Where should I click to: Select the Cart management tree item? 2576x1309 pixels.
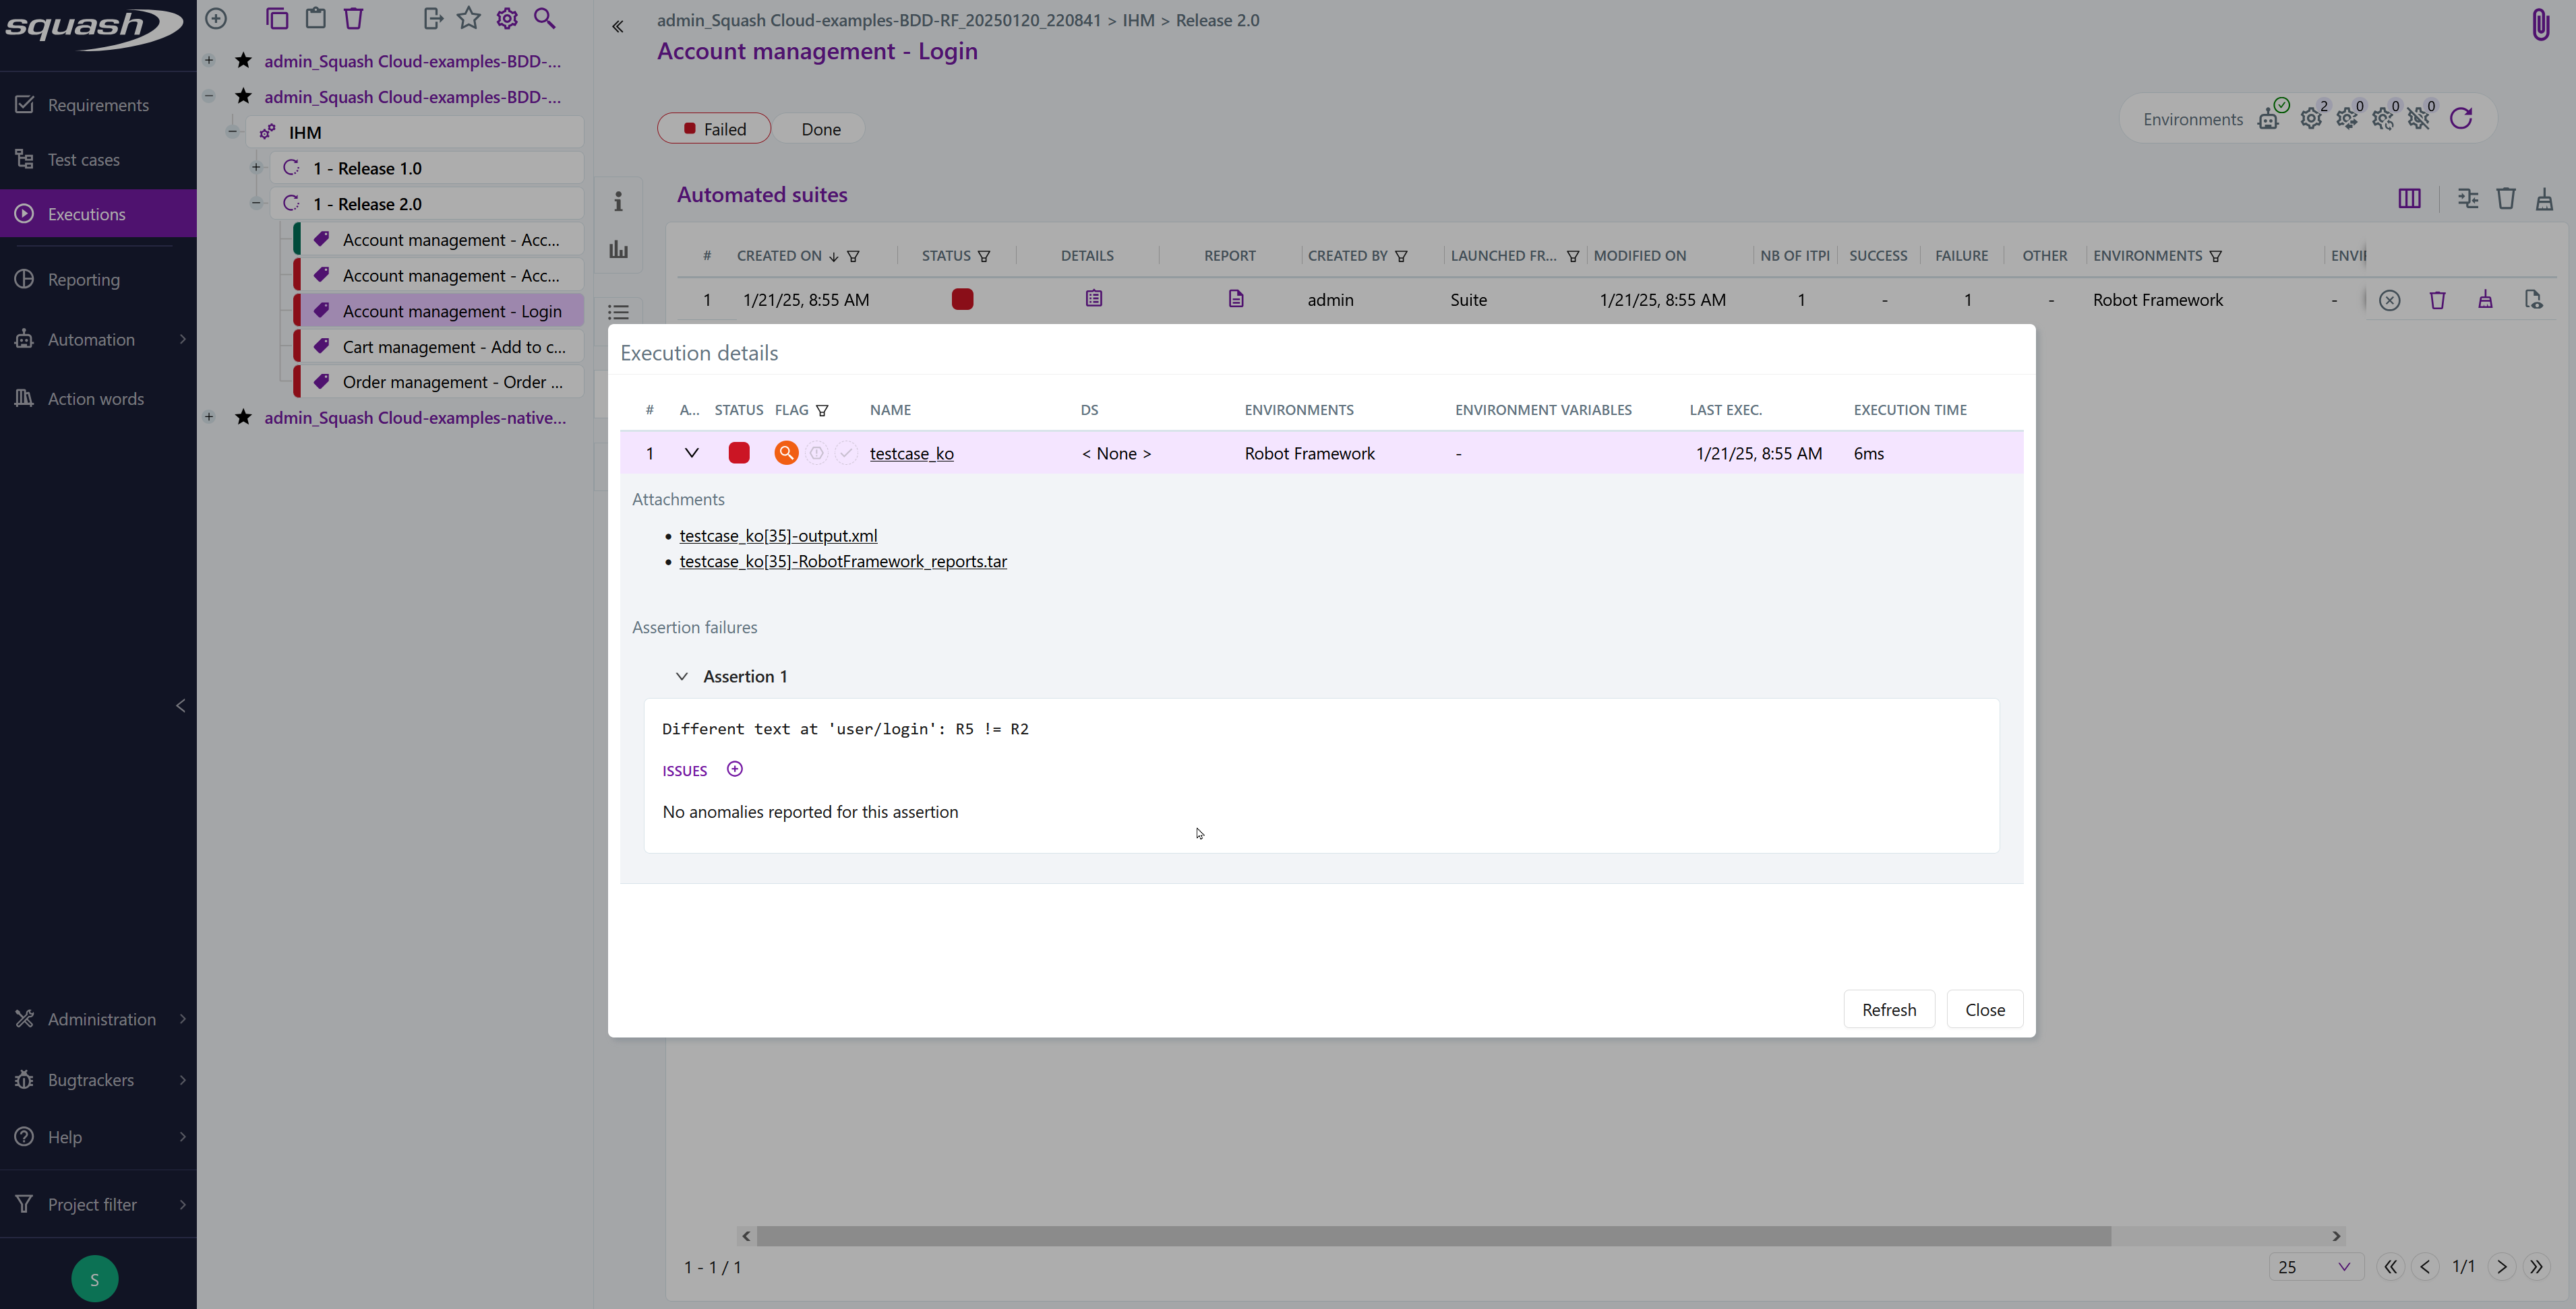pyautogui.click(x=453, y=347)
